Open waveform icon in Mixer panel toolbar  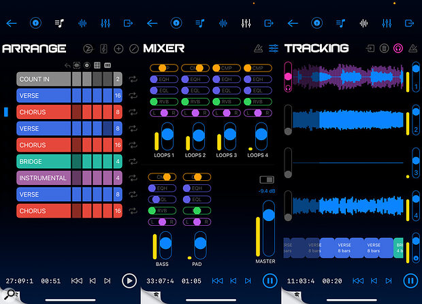pyautogui.click(x=223, y=23)
